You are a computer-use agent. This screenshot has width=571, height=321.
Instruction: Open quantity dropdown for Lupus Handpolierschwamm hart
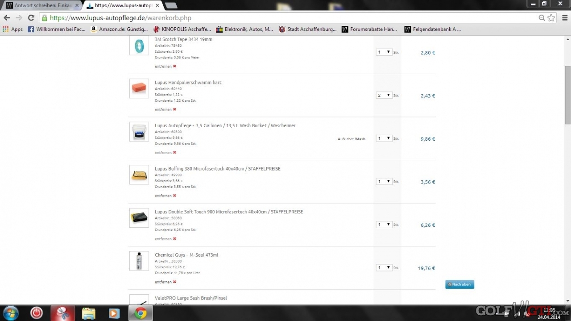[x=384, y=95]
